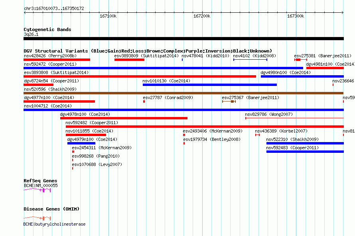The width and height of the screenshot is (355, 236).
Task: Click the red dgv4978n100 loss bar
Action: coord(124,118)
